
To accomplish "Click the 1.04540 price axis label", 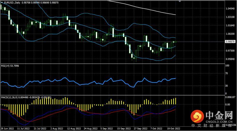I will click(230, 9).
